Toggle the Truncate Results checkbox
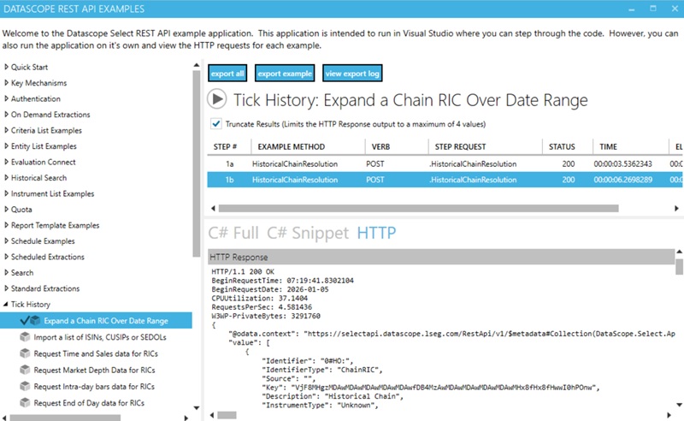Screen dimensions: 684x421 (x=215, y=122)
